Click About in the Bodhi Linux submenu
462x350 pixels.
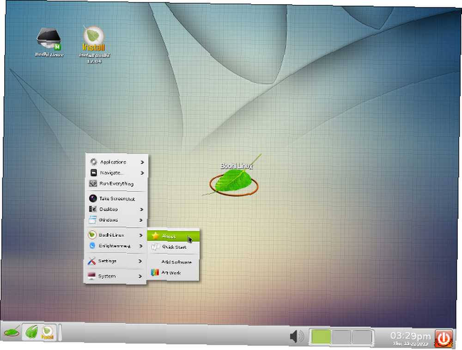[x=174, y=236]
